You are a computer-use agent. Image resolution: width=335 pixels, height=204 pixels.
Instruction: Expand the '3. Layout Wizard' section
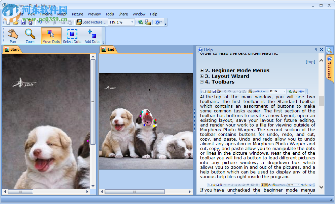201,76
